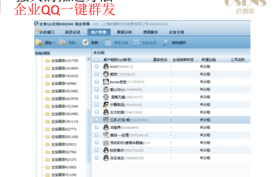This screenshot has width=280, height=177.
Task: Click the penguin avatar of user 2552731425
Action: pos(106,150)
